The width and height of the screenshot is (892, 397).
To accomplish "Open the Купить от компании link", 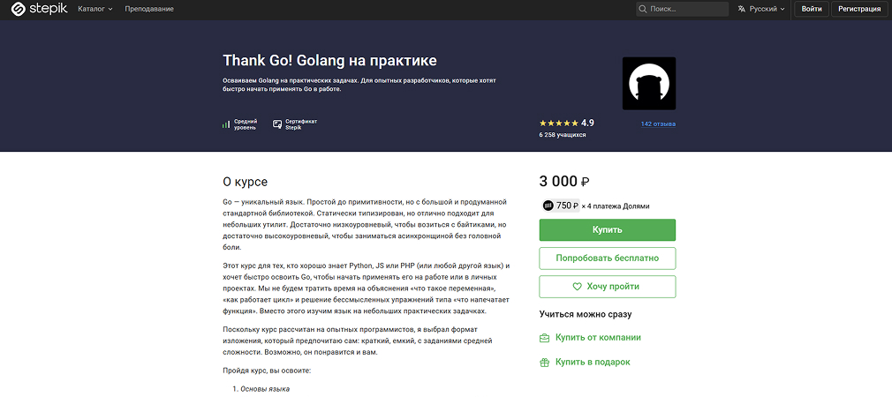I will click(x=599, y=337).
